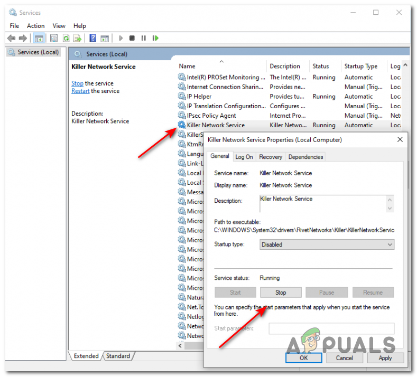Click the services list scroll-up arrow
417x377 pixels.
[x=405, y=65]
